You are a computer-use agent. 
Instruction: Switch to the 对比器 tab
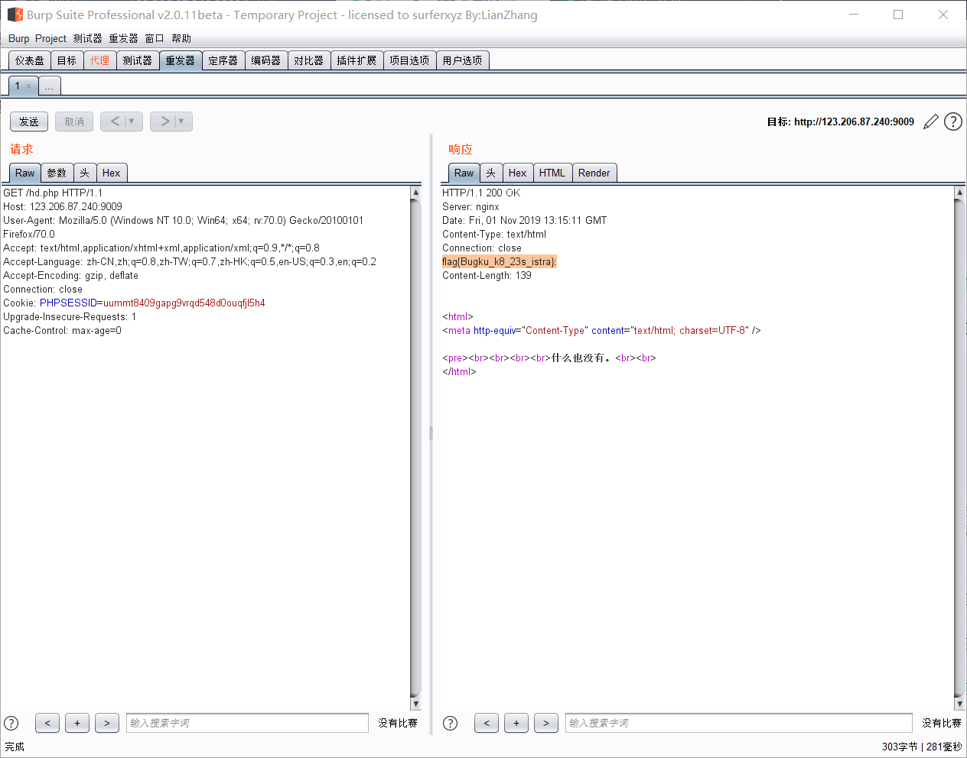(x=309, y=60)
